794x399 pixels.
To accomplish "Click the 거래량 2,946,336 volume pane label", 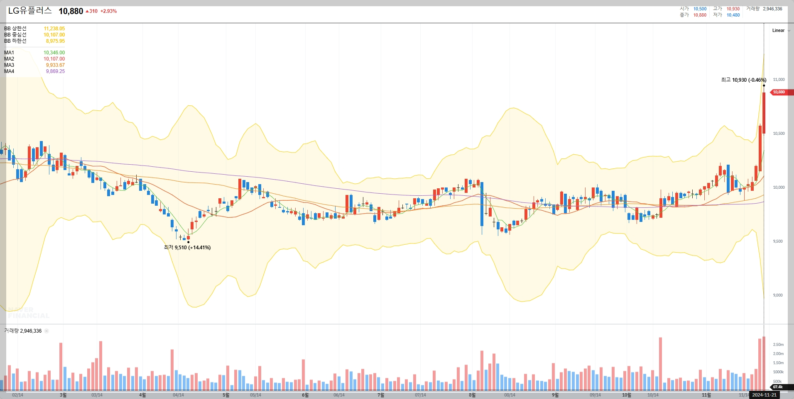I will (23, 331).
